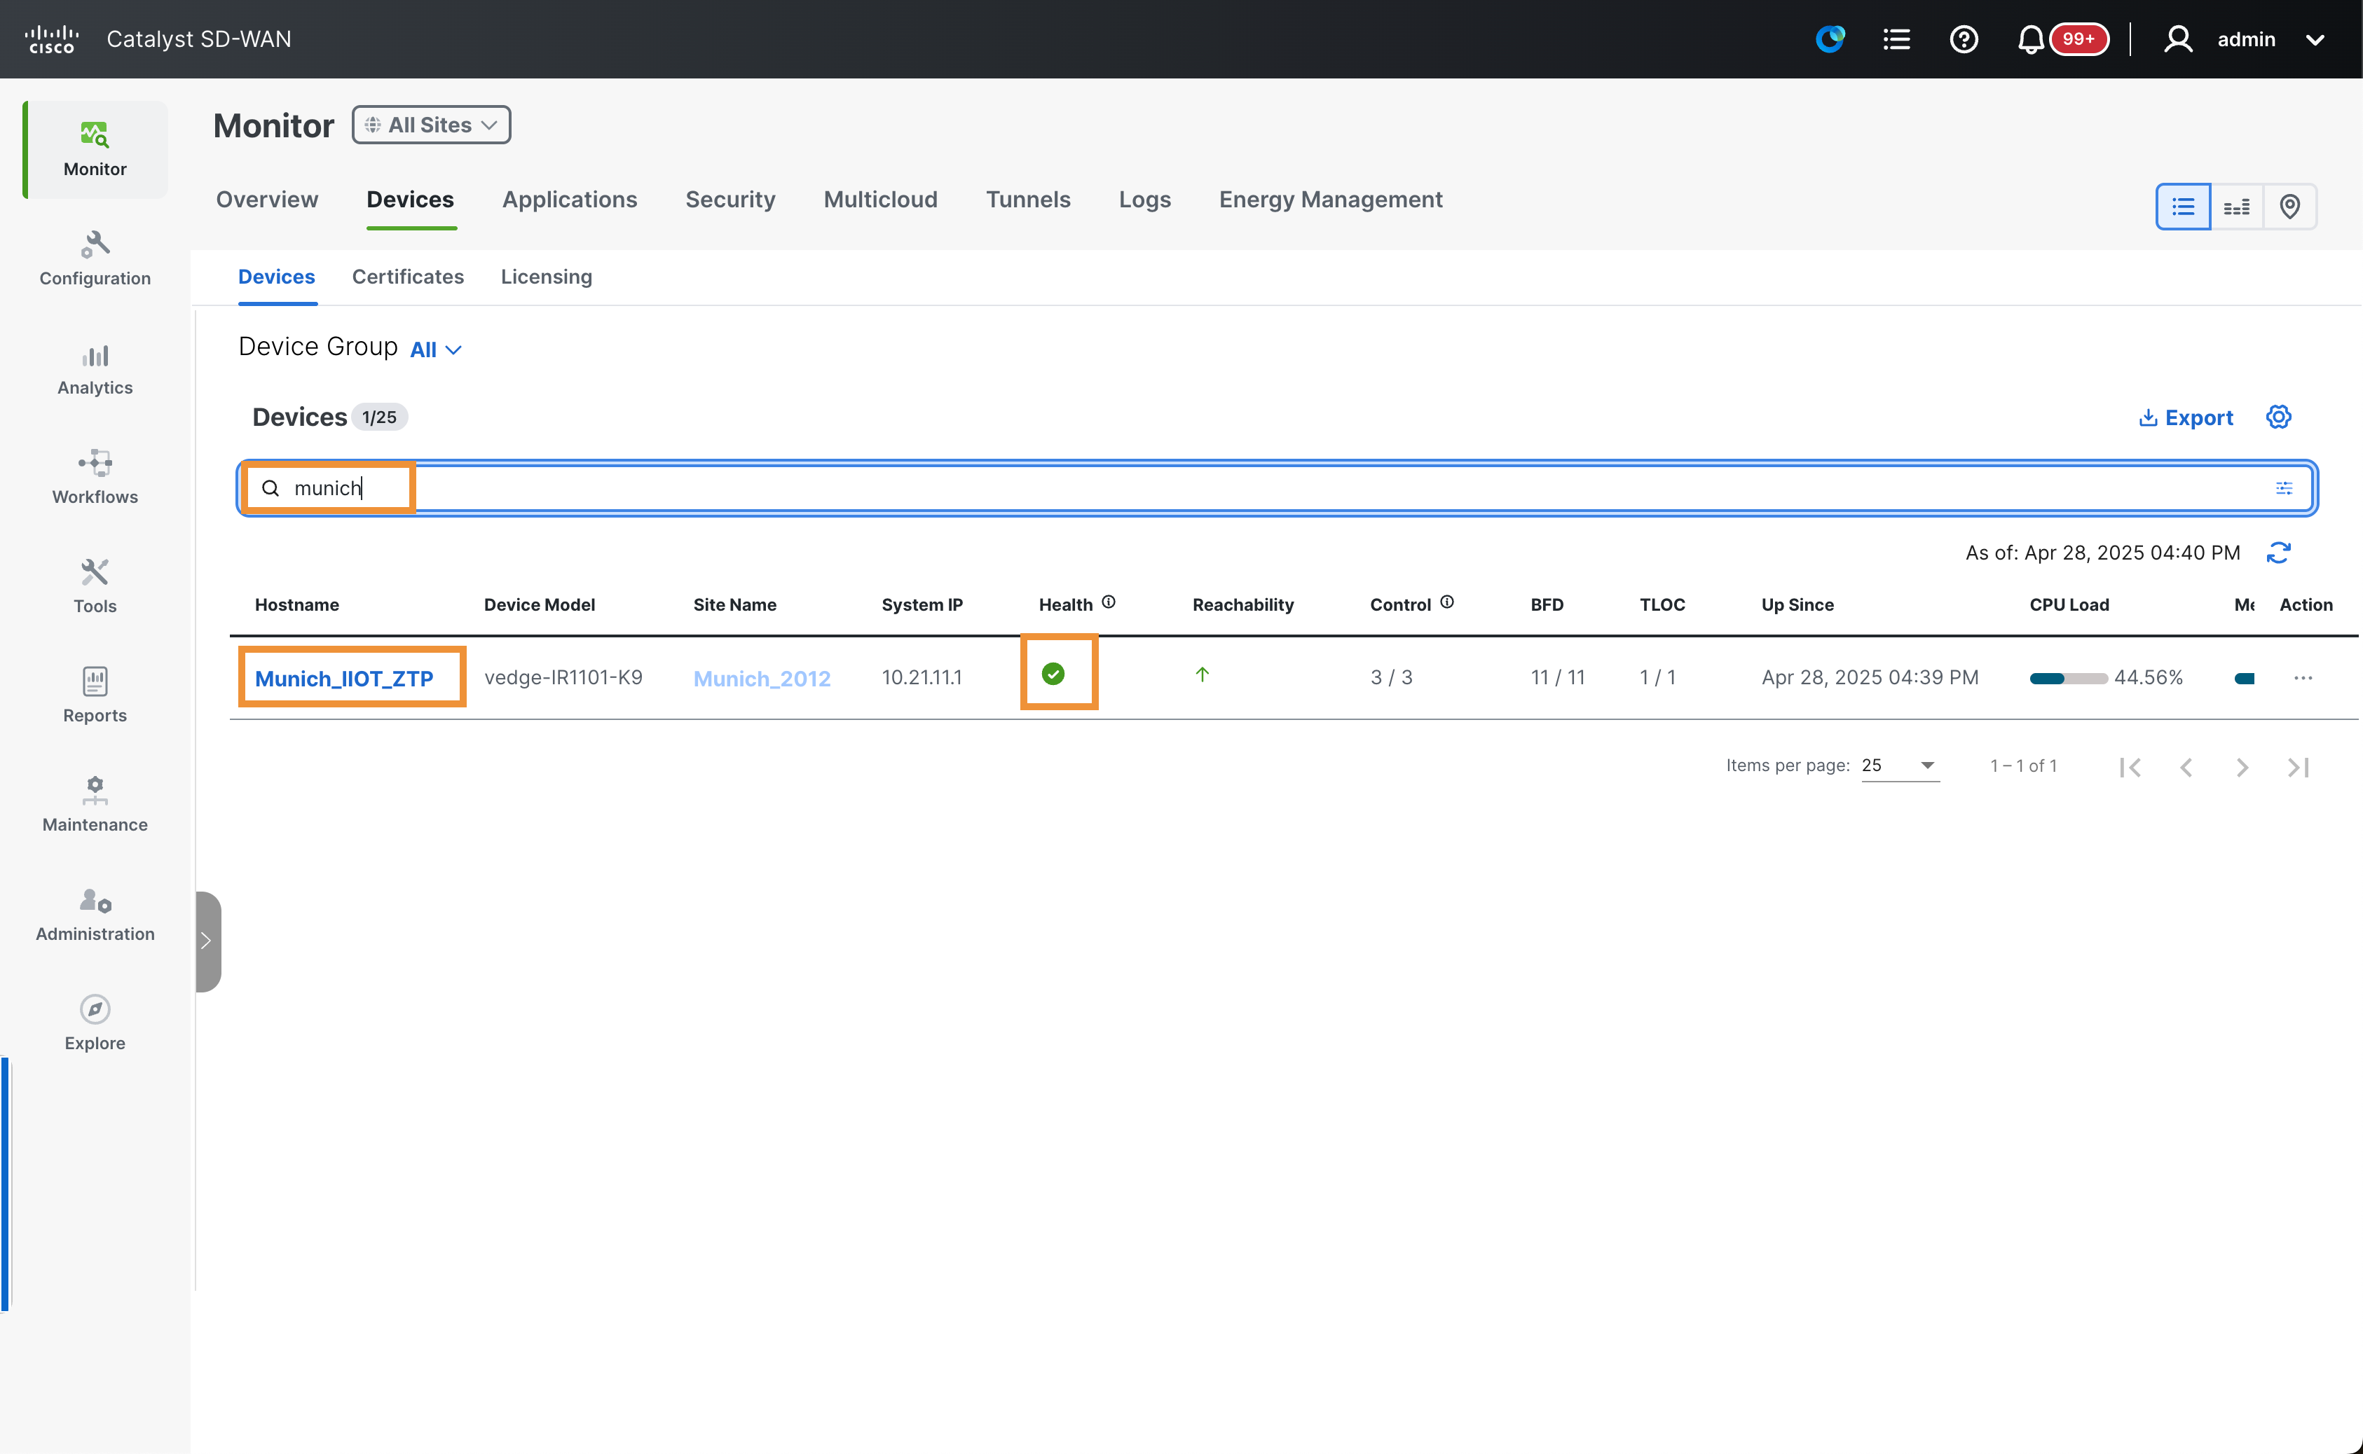The image size is (2363, 1454).
Task: Open row actions menu for Munich_IIOT_ZTP
Action: tap(2303, 678)
